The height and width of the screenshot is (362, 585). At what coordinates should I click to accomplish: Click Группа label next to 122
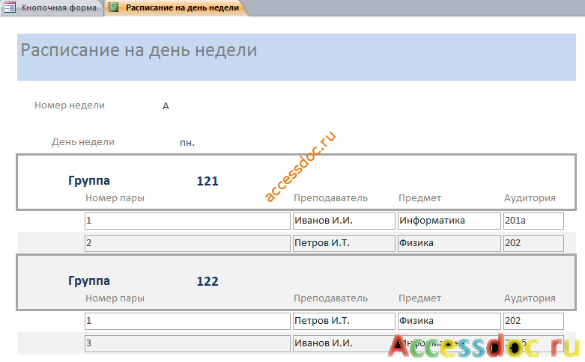(x=89, y=281)
